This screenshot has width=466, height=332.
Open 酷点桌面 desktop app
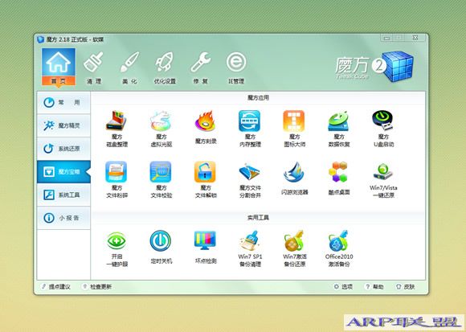[339, 178]
